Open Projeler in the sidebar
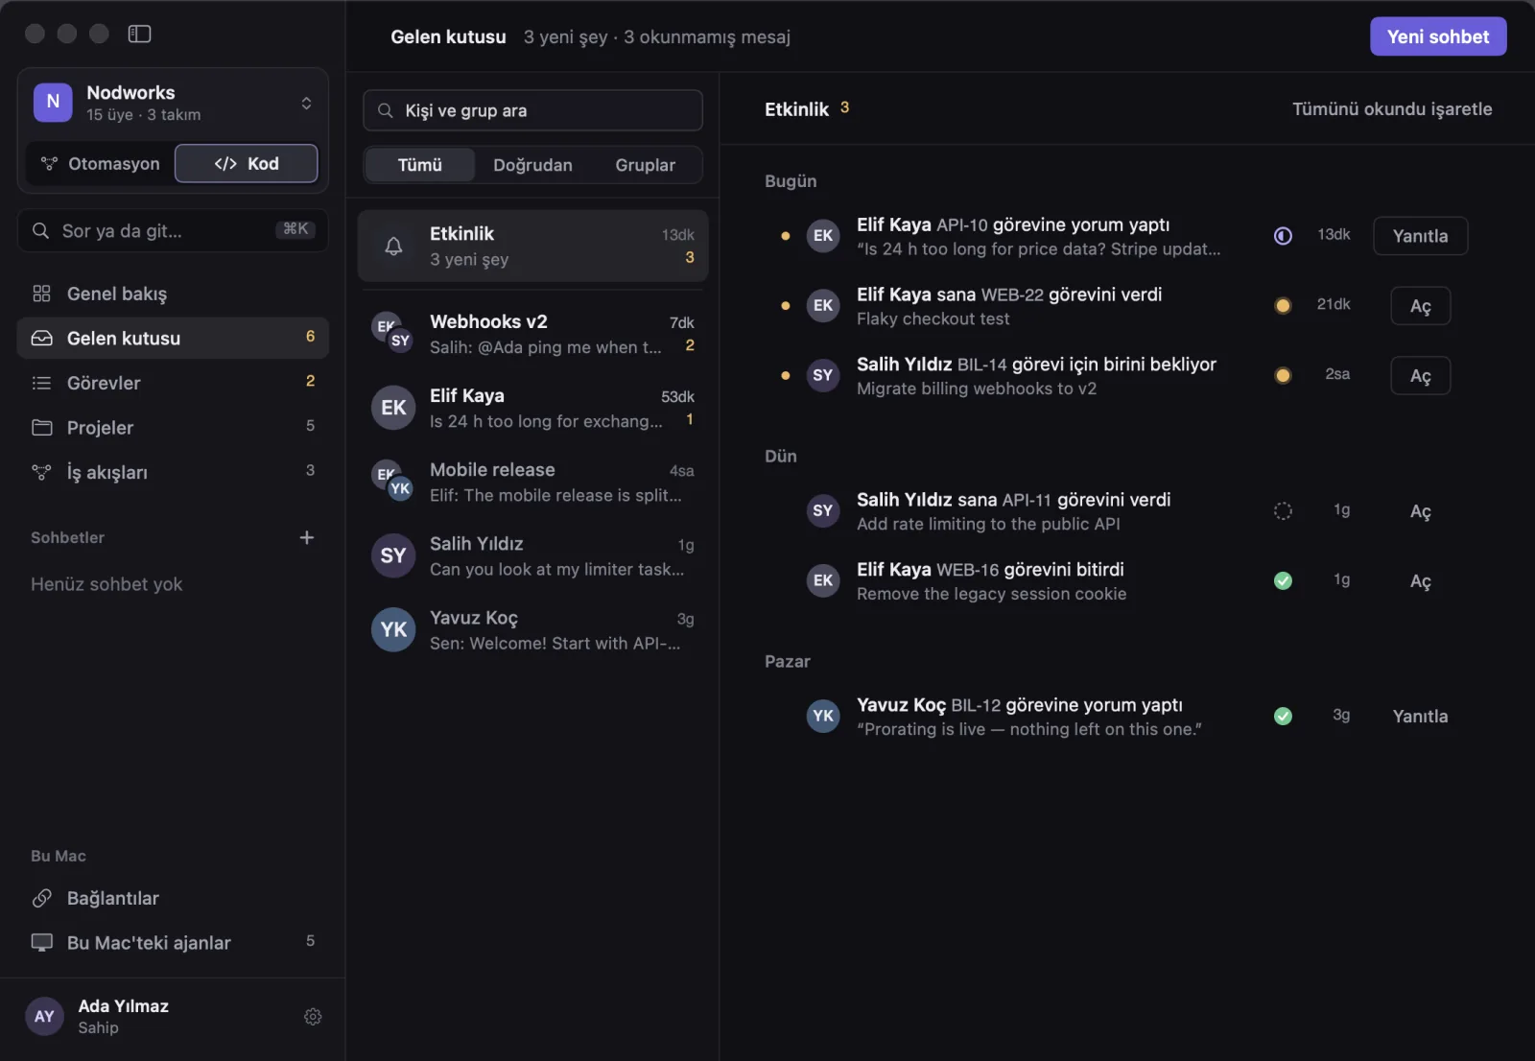 pyautogui.click(x=173, y=427)
